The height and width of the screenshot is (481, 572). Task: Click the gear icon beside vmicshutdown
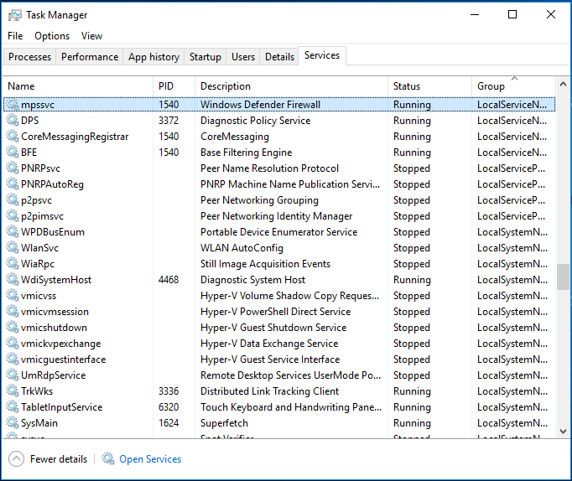(x=13, y=327)
